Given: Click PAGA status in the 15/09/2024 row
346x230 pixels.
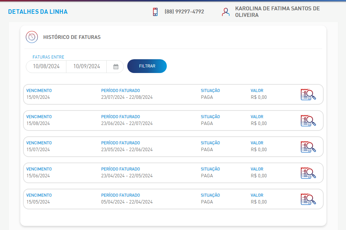Looking at the screenshot, I should [x=207, y=97].
